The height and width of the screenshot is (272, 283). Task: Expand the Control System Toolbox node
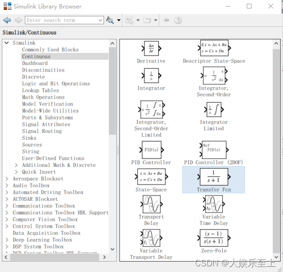coord(7,226)
